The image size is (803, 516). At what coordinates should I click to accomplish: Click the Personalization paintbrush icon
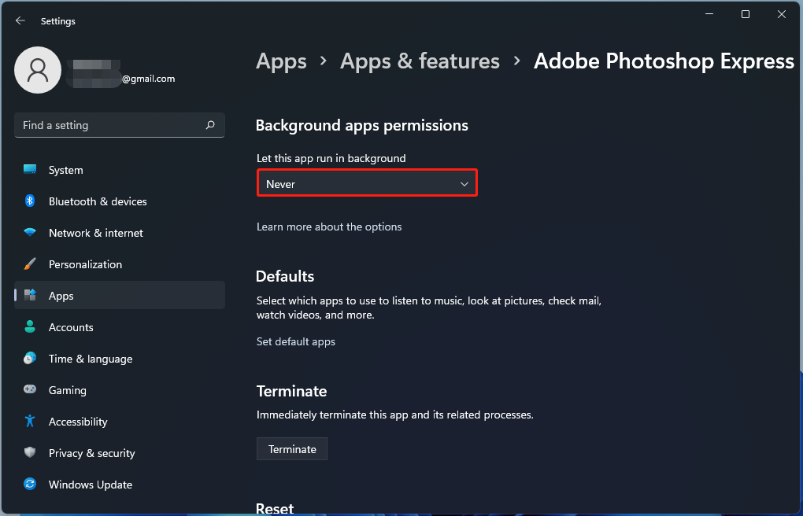coord(30,264)
